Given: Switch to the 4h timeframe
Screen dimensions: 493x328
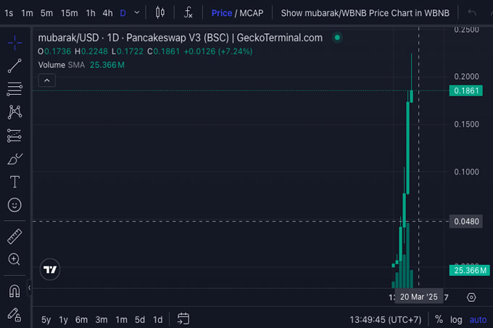Looking at the screenshot, I should [107, 13].
